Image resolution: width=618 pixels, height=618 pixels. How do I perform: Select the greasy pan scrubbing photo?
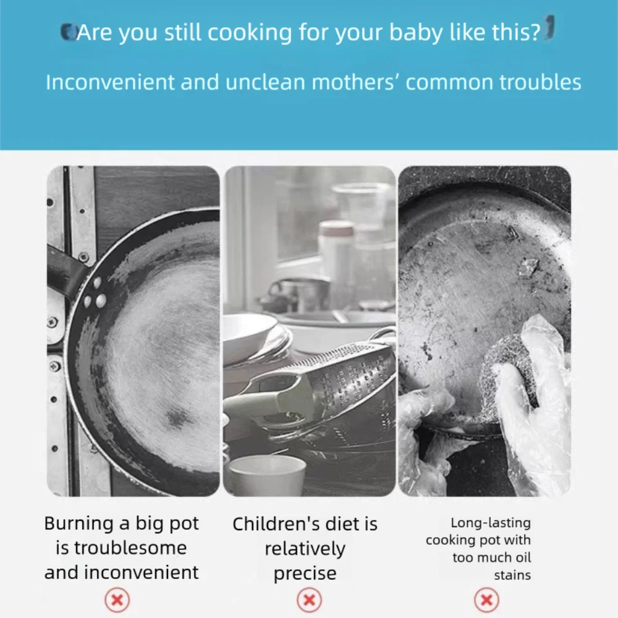[485, 331]
